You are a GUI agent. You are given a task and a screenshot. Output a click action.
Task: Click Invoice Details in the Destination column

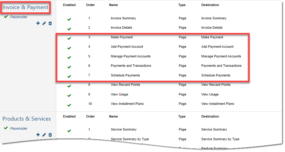tap(212, 27)
